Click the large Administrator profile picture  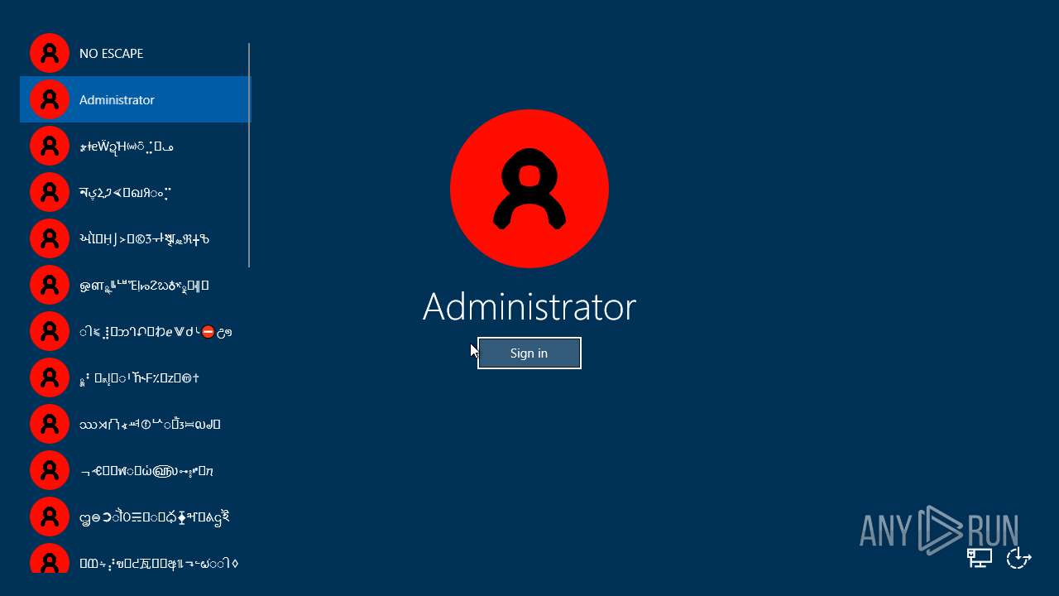coord(529,189)
